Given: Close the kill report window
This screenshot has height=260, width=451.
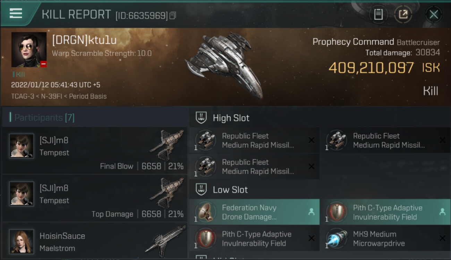Looking at the screenshot, I should click(x=434, y=15).
